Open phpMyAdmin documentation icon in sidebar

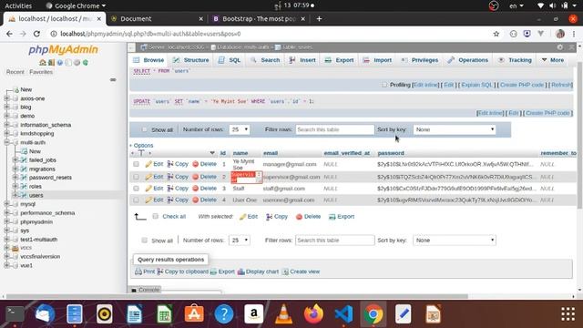(60, 63)
